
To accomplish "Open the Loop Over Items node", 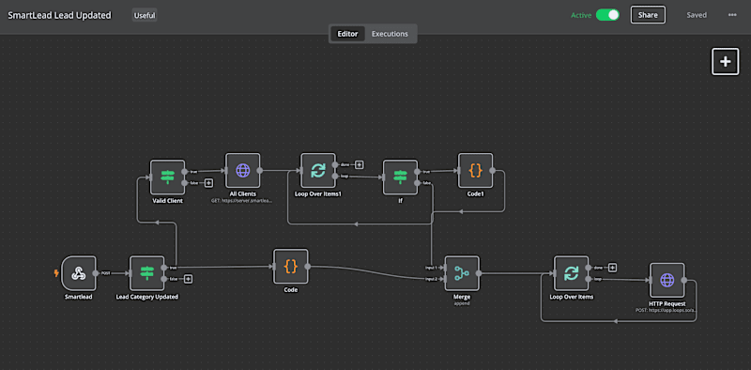I will pyautogui.click(x=571, y=273).
